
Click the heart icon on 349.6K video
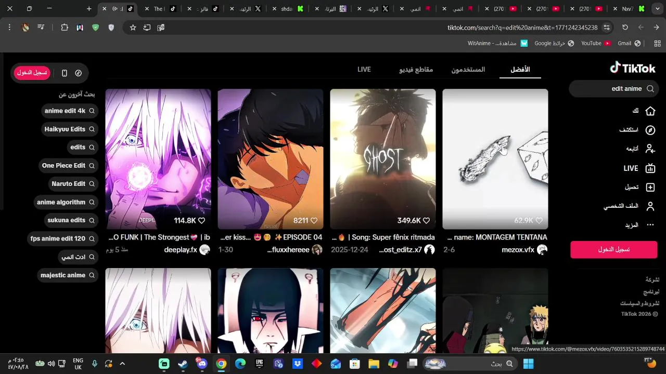[x=427, y=221]
